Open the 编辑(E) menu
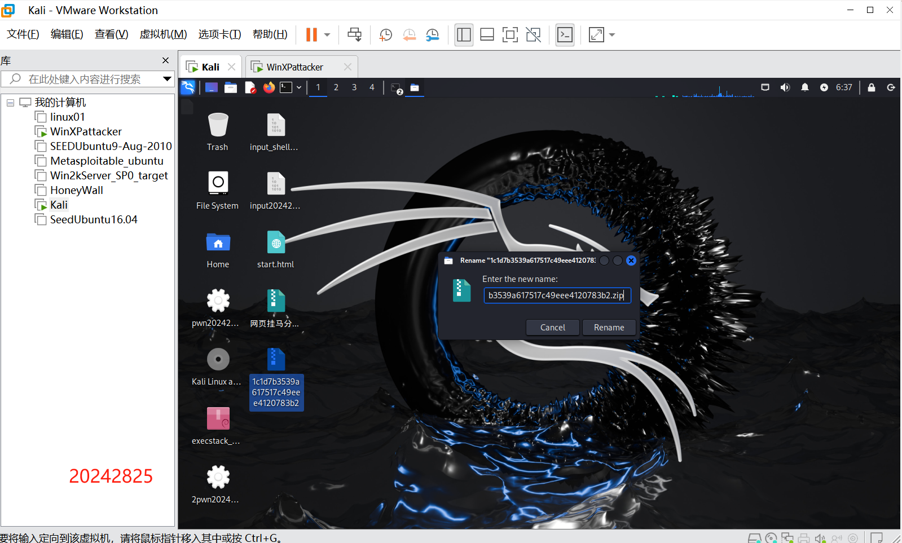 point(67,34)
